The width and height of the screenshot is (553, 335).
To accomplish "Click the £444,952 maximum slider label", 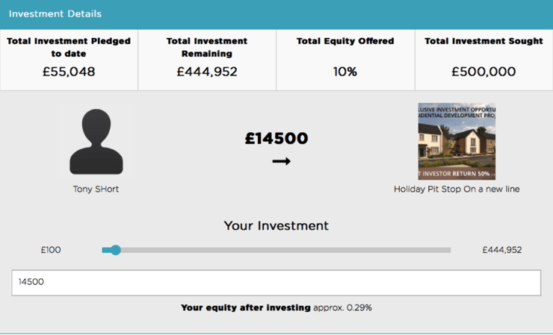I will point(502,250).
